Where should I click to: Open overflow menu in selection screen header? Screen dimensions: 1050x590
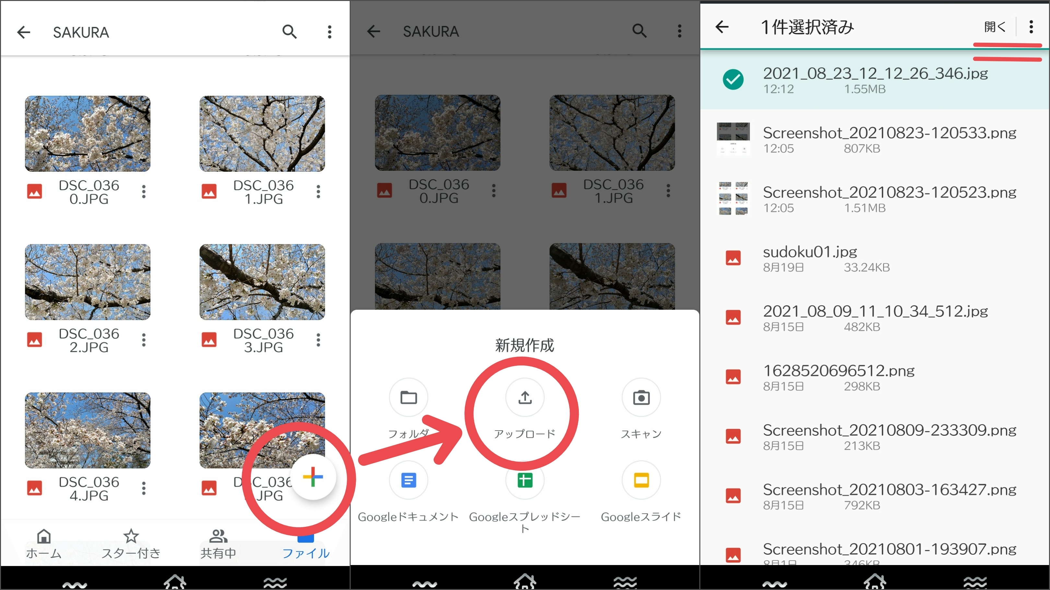[1031, 27]
